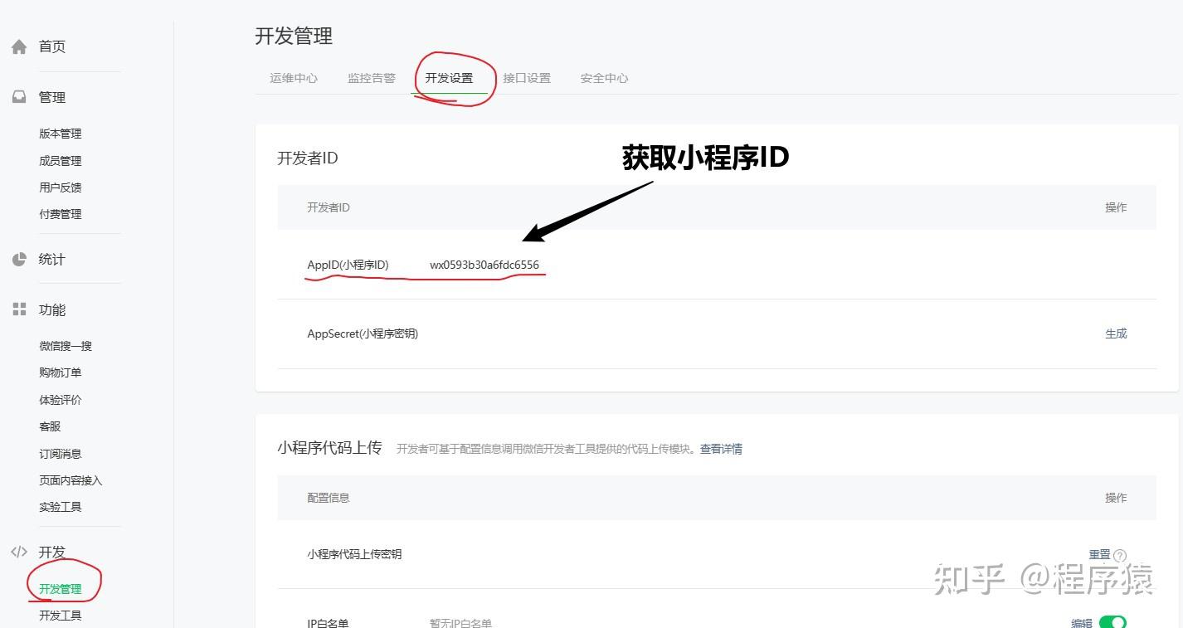
Task: Click the AppID value wx0593b30a6fdc6556
Action: (x=484, y=265)
